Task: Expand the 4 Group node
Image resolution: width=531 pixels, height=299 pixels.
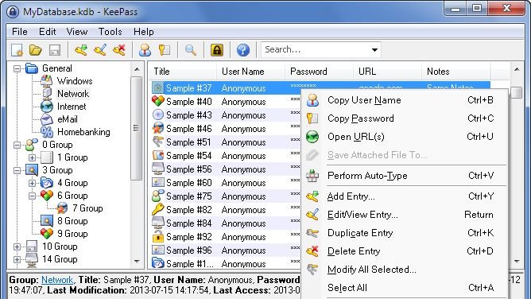Action: (32, 183)
